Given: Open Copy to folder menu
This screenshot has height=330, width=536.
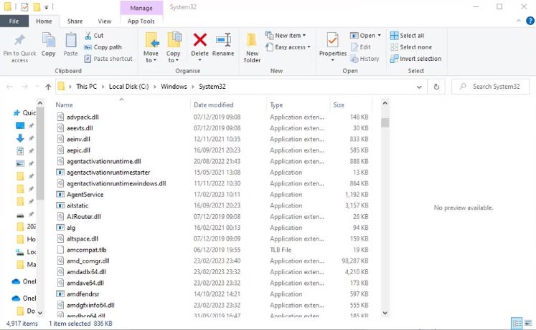Looking at the screenshot, I should point(174,47).
